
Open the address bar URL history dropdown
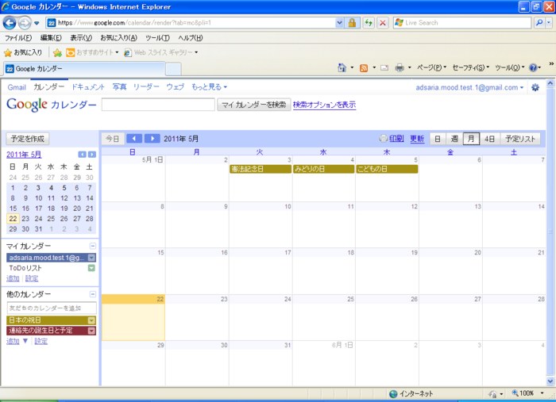(x=339, y=23)
